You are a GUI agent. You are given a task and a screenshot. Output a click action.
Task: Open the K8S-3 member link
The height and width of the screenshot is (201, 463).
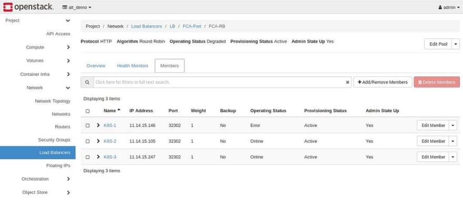[x=110, y=157]
